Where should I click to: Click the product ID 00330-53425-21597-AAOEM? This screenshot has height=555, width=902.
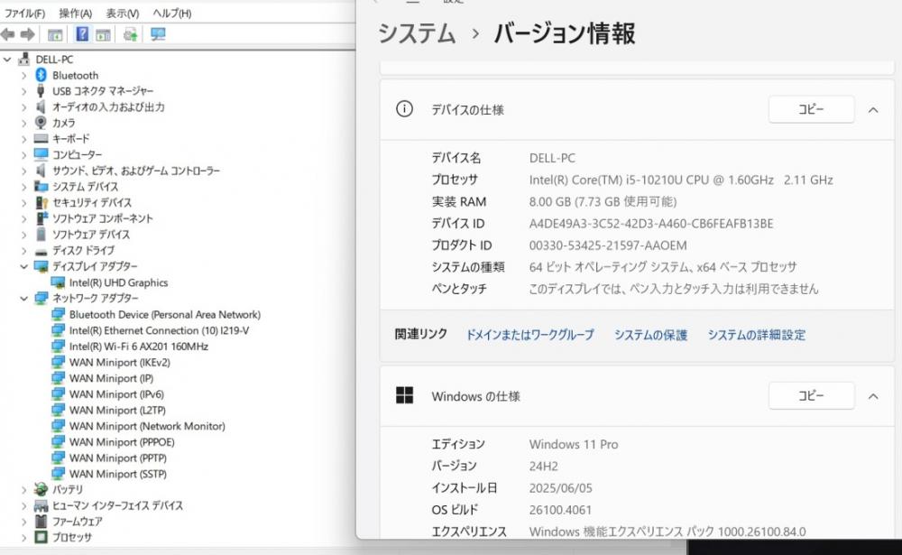point(608,245)
